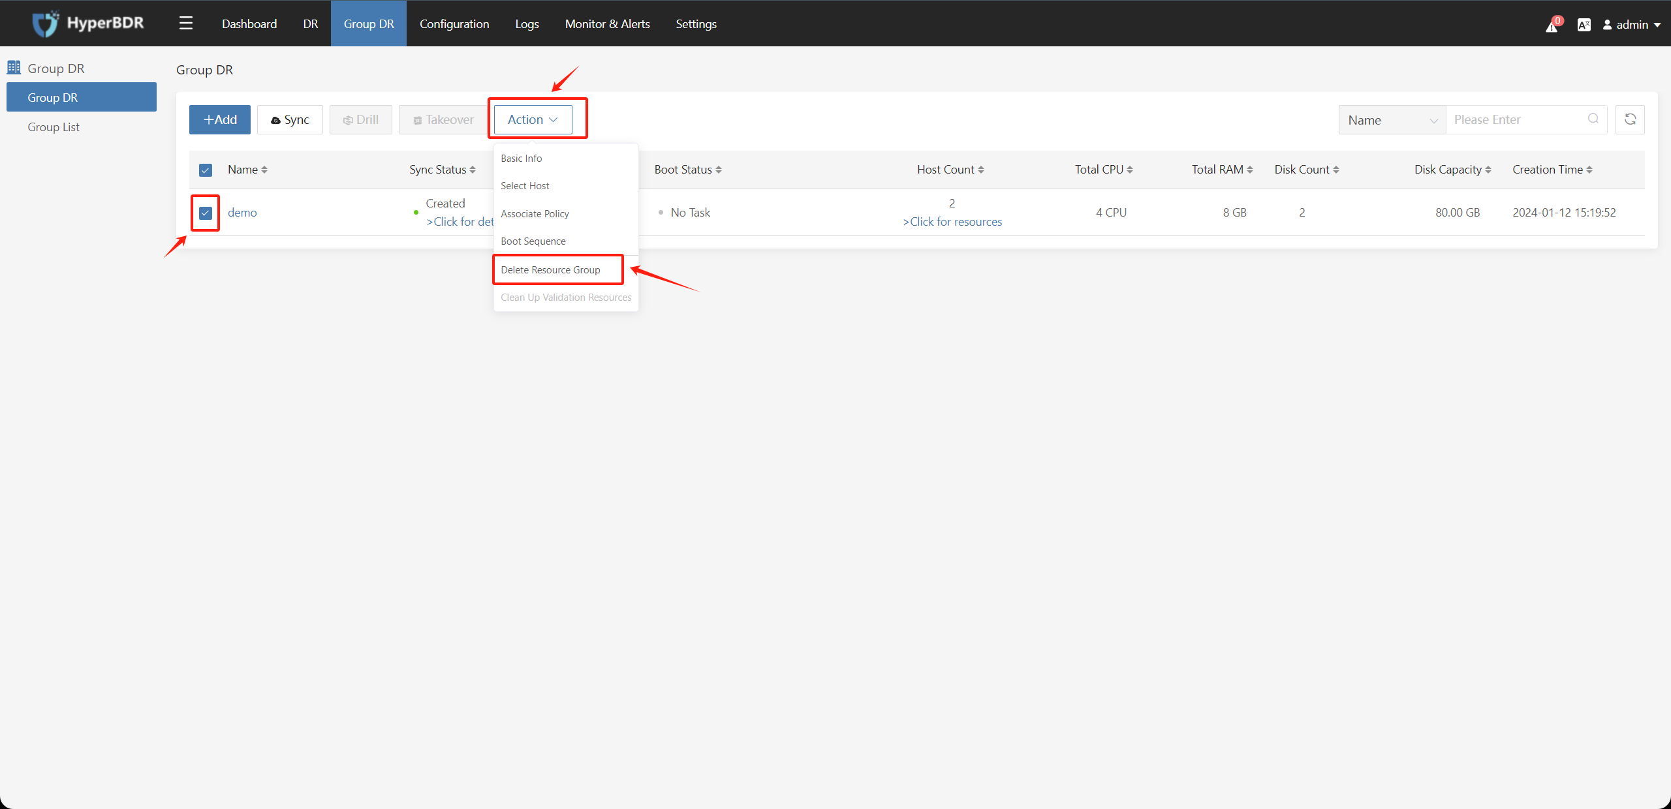This screenshot has width=1671, height=809.
Task: Enable the top-level group DR checkbox
Action: (204, 169)
